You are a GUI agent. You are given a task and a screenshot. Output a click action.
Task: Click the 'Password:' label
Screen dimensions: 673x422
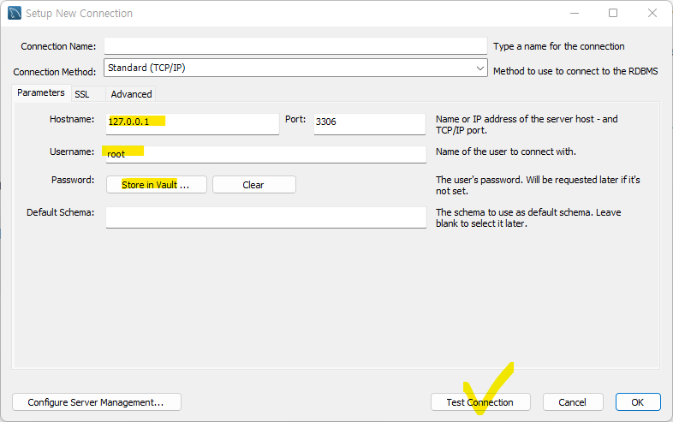[x=73, y=180]
